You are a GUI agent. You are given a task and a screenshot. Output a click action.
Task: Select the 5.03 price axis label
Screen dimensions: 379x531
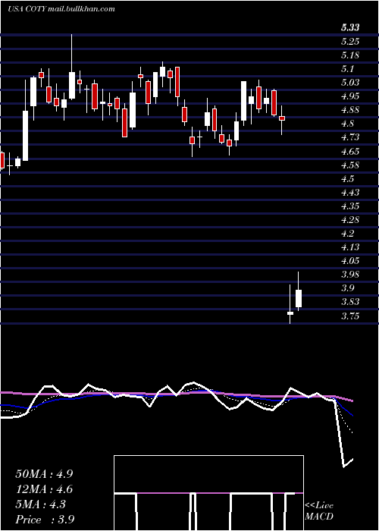pyautogui.click(x=350, y=83)
